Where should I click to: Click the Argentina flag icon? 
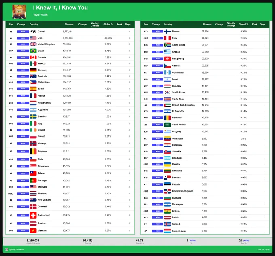[33, 110]
